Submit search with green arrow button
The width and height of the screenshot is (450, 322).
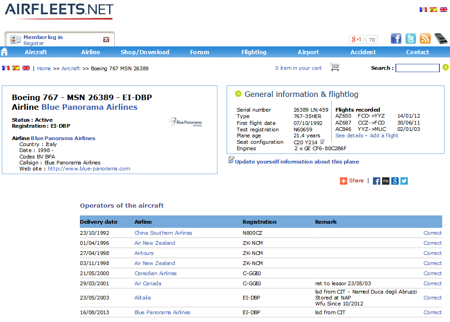(x=445, y=67)
